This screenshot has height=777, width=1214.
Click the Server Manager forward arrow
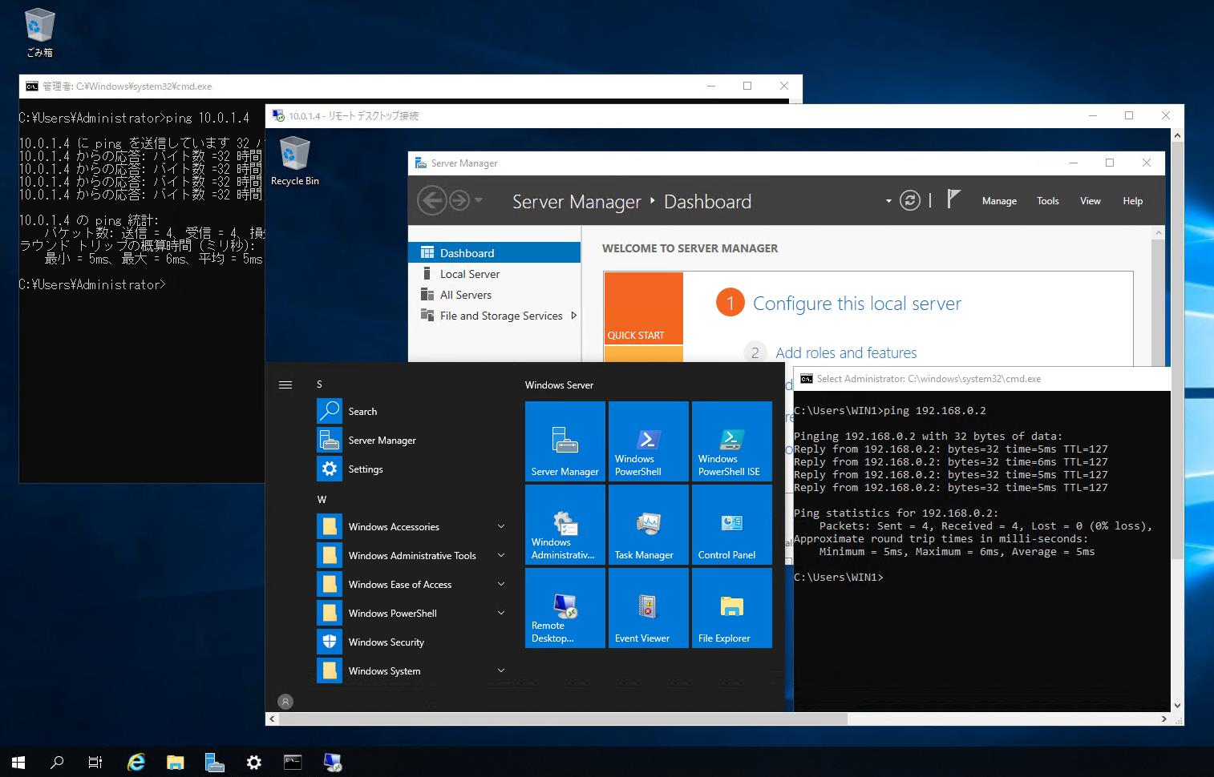pyautogui.click(x=459, y=200)
